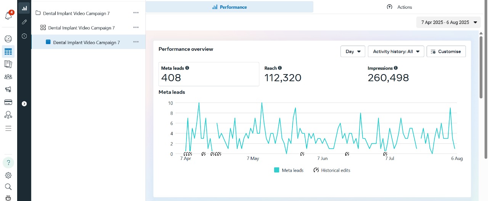
Task: Open the date range dropdown
Action: tap(448, 22)
